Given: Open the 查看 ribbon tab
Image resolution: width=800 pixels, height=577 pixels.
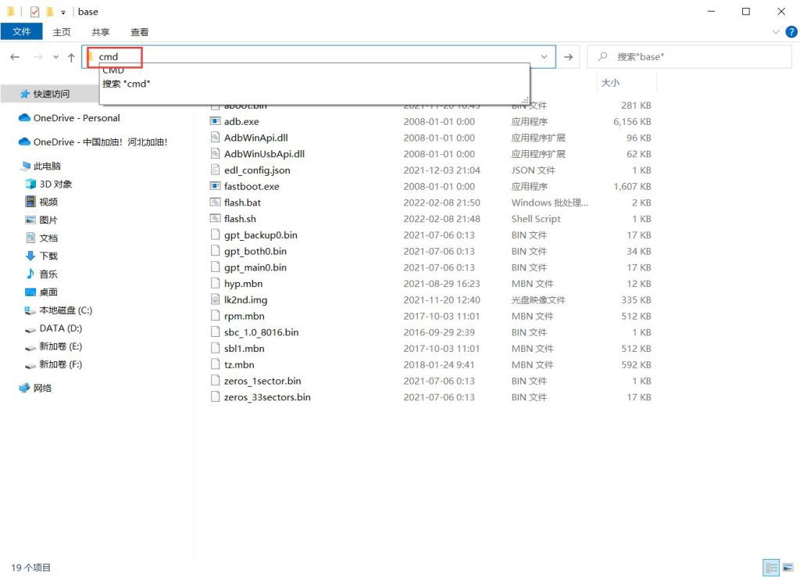Looking at the screenshot, I should click(x=139, y=31).
